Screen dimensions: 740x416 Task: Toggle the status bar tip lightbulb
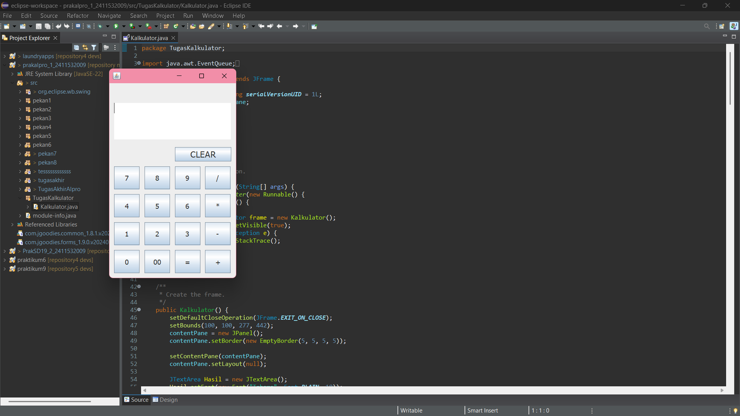tap(735, 410)
